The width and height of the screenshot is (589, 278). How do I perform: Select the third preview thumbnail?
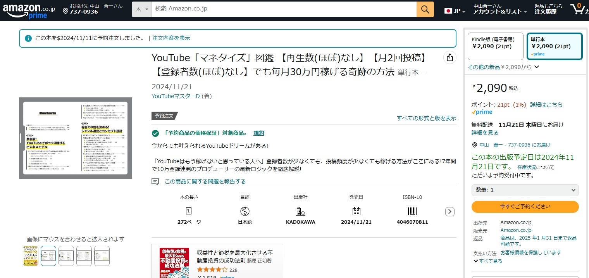[66, 256]
